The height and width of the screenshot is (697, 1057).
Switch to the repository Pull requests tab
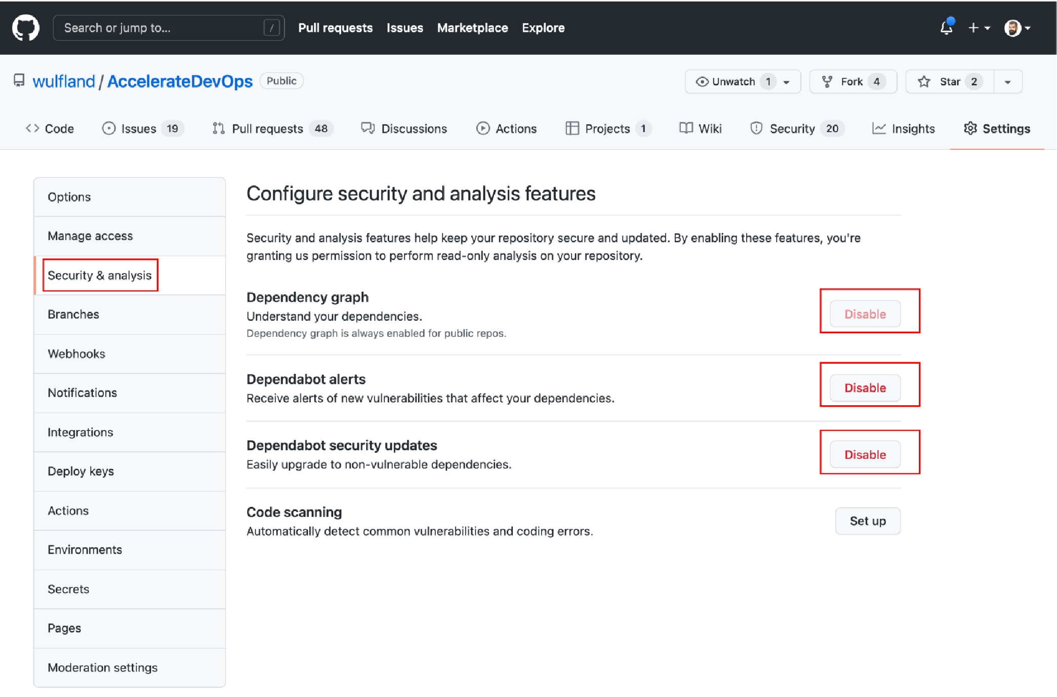click(x=273, y=129)
